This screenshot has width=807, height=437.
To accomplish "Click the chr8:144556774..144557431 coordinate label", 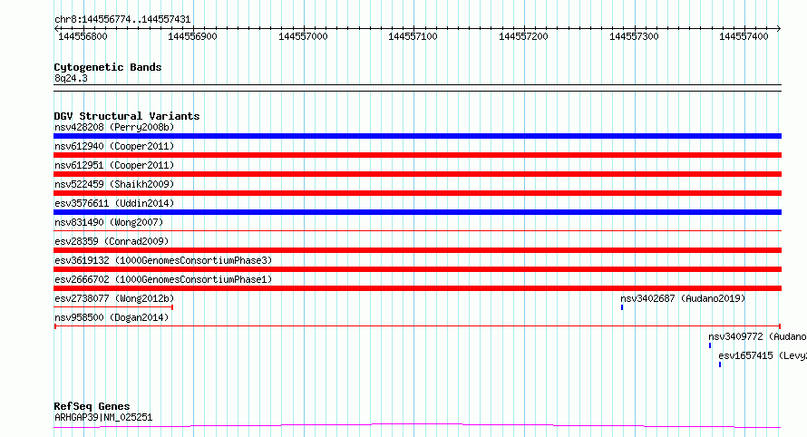I will click(x=122, y=20).
